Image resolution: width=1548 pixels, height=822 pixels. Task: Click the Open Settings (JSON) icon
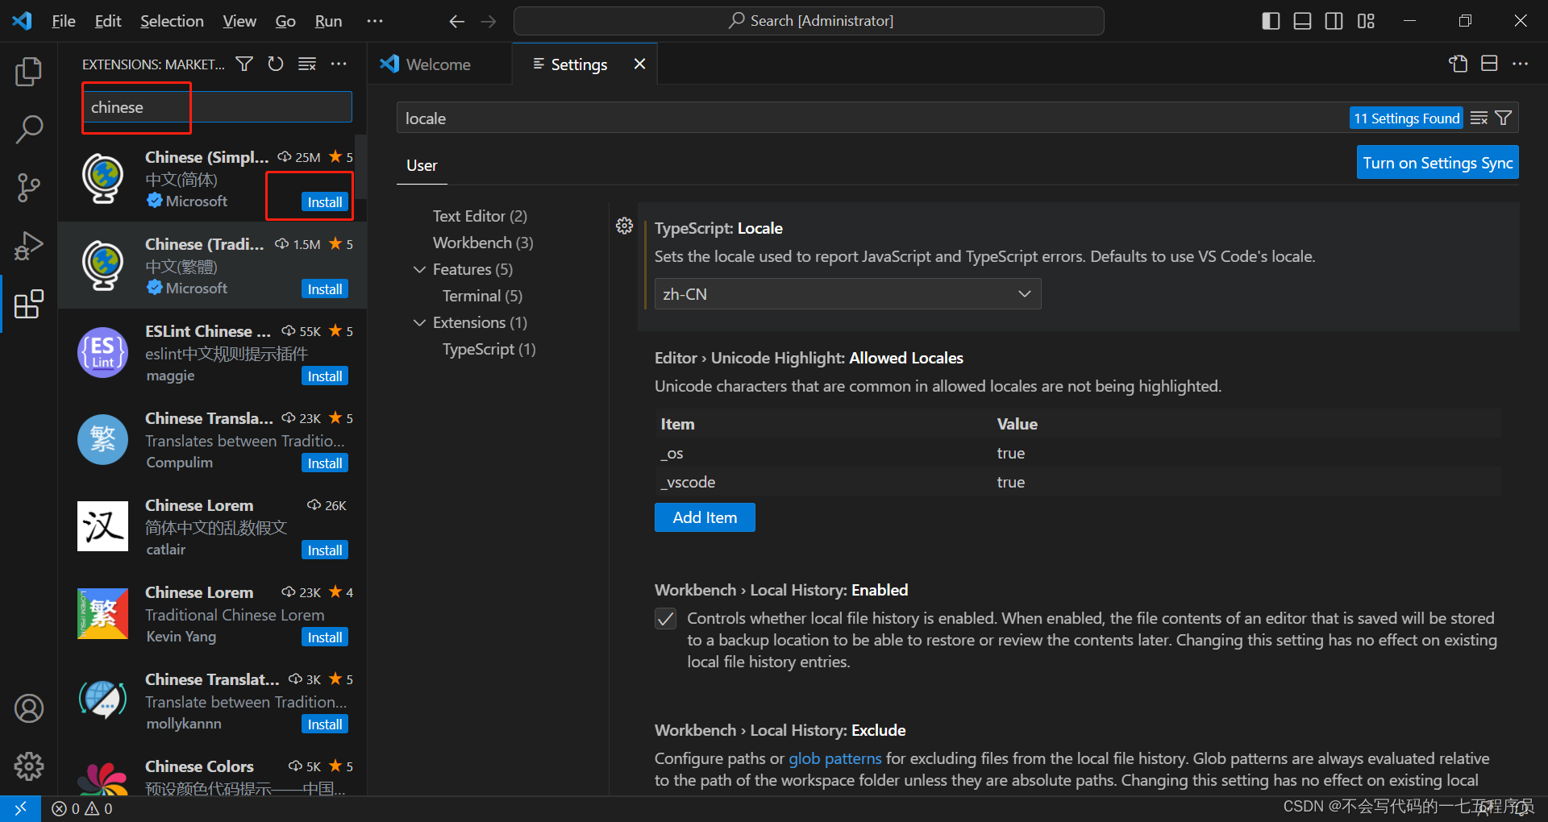pos(1458,64)
